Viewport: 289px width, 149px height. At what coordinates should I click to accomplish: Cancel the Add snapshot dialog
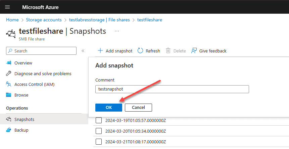tap(138, 108)
